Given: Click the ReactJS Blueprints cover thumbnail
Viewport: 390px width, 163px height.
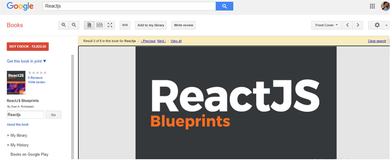Looking at the screenshot, I should point(16,82).
